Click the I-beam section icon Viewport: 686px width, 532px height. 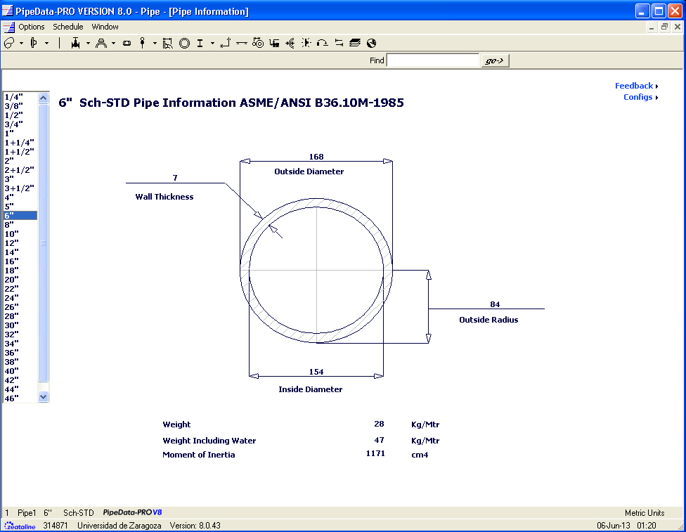200,43
